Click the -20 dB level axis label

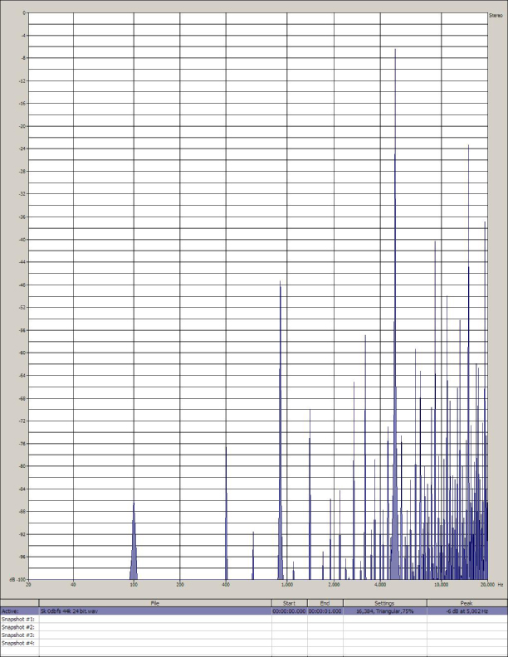coord(22,126)
